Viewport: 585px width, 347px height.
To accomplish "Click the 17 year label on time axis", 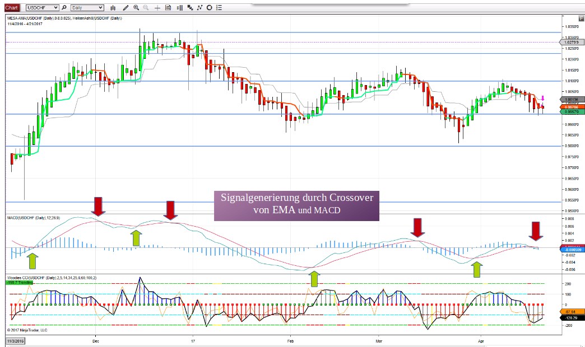I will click(x=193, y=341).
